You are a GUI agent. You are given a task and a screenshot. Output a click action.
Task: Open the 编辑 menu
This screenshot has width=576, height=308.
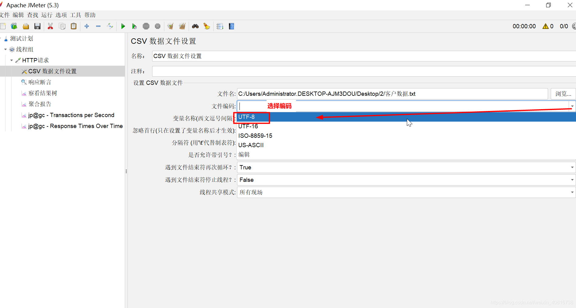18,15
